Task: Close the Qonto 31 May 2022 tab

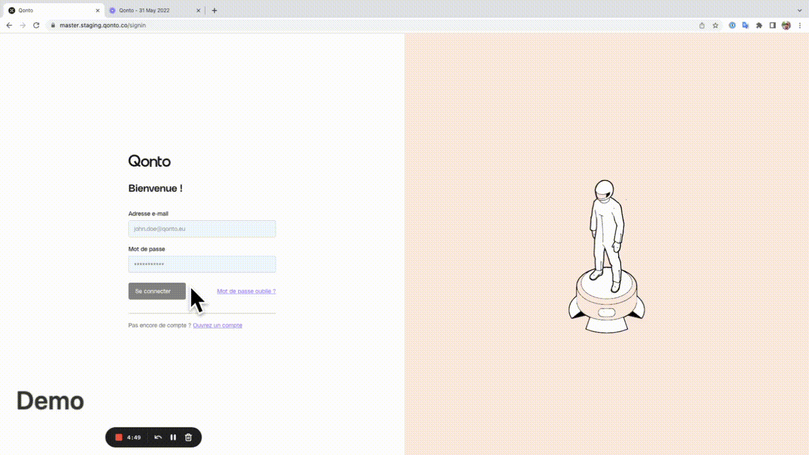Action: click(198, 10)
